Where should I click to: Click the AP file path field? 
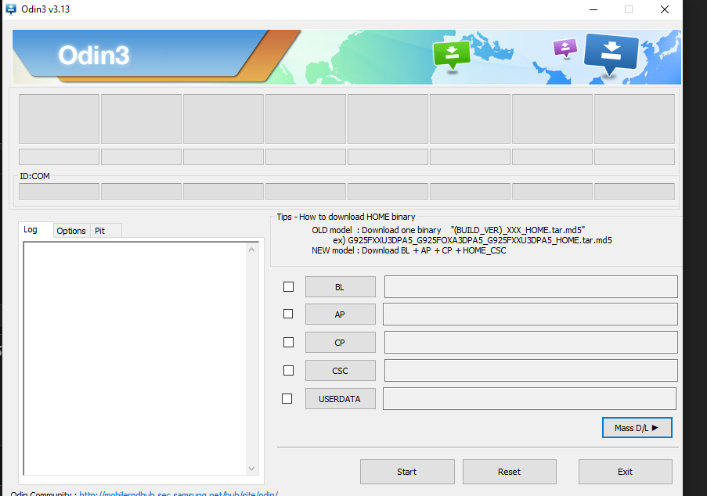530,314
